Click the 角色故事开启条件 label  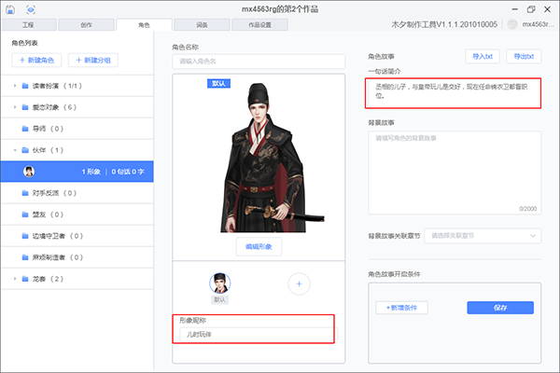pos(394,274)
